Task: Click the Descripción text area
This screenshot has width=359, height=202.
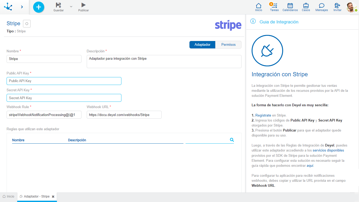Action: pos(164,62)
